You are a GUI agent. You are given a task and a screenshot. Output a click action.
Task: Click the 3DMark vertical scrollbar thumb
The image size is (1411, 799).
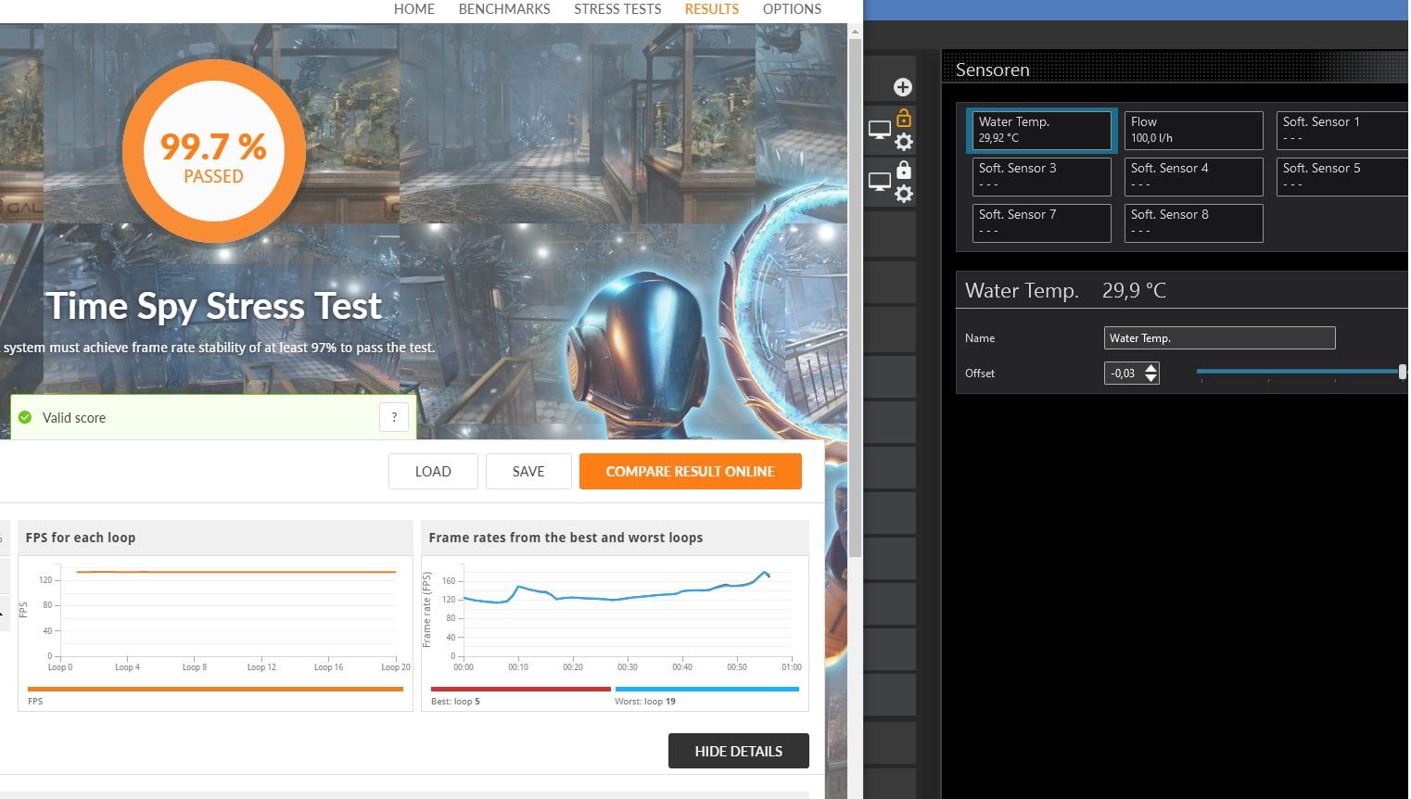(x=855, y=297)
